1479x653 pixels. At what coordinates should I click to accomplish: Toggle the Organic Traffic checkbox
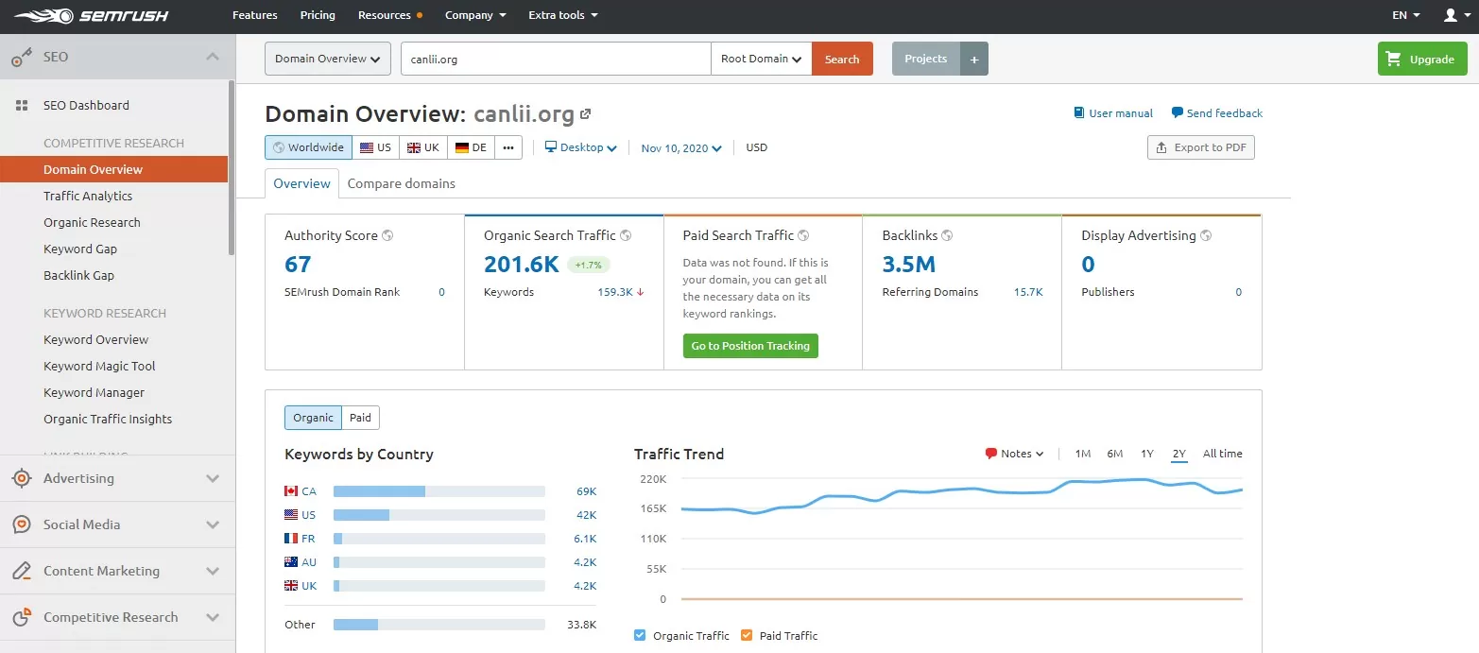[641, 636]
